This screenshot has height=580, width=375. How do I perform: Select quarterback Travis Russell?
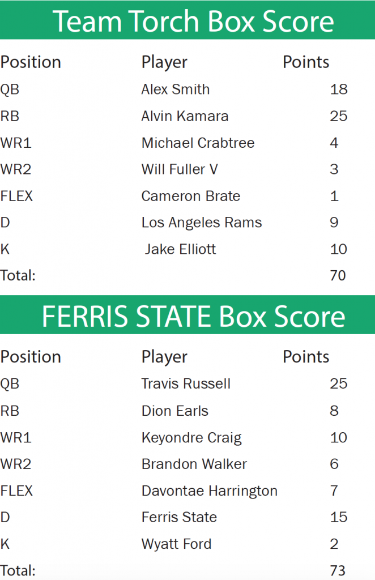click(186, 384)
